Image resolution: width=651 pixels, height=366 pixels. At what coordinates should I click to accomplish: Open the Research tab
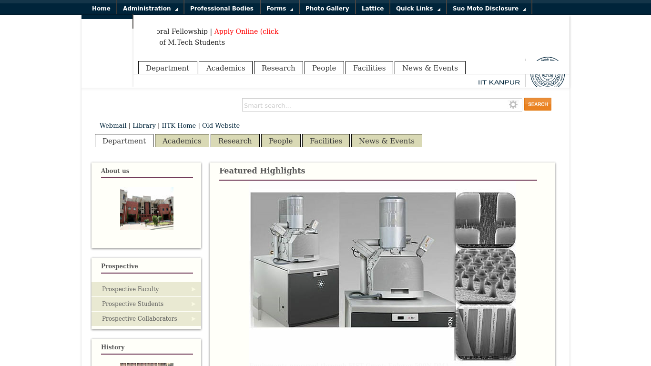pyautogui.click(x=235, y=141)
